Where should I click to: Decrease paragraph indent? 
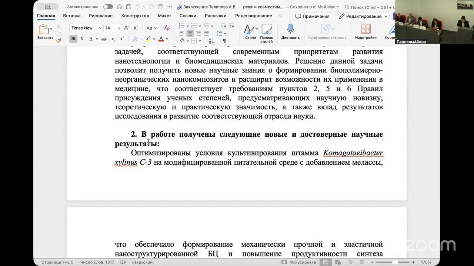tap(224, 26)
